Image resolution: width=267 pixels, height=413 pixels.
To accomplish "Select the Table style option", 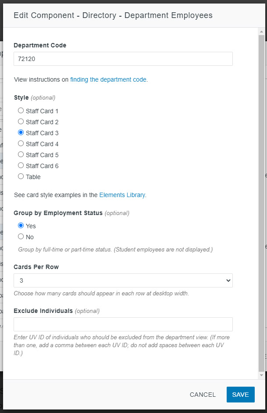I will coord(21,176).
